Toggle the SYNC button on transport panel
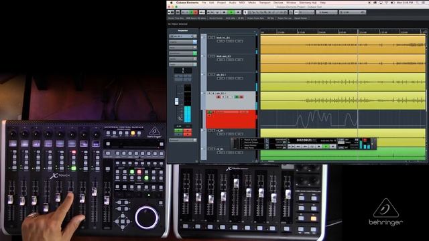Viewport: 429px width, 241px height. click(x=341, y=147)
